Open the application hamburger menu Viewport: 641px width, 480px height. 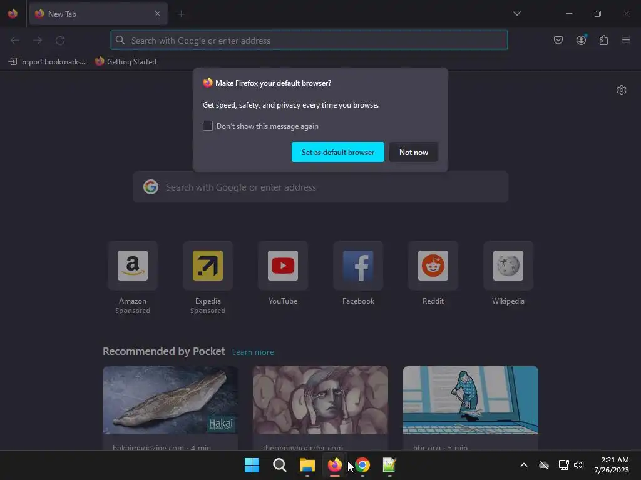[626, 40]
